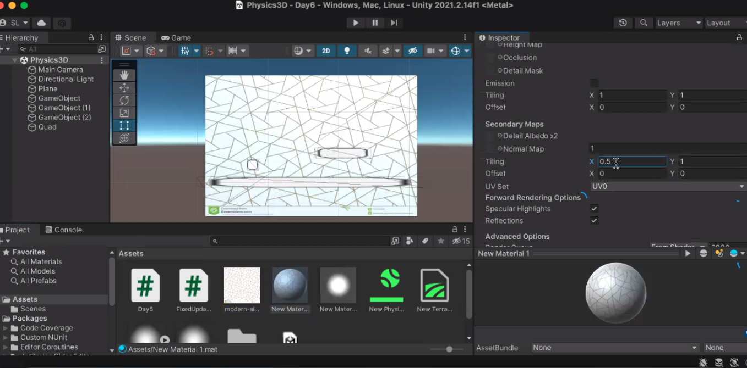The height and width of the screenshot is (368, 747).
Task: Open the draw mode shading dropdown
Action: click(302, 51)
